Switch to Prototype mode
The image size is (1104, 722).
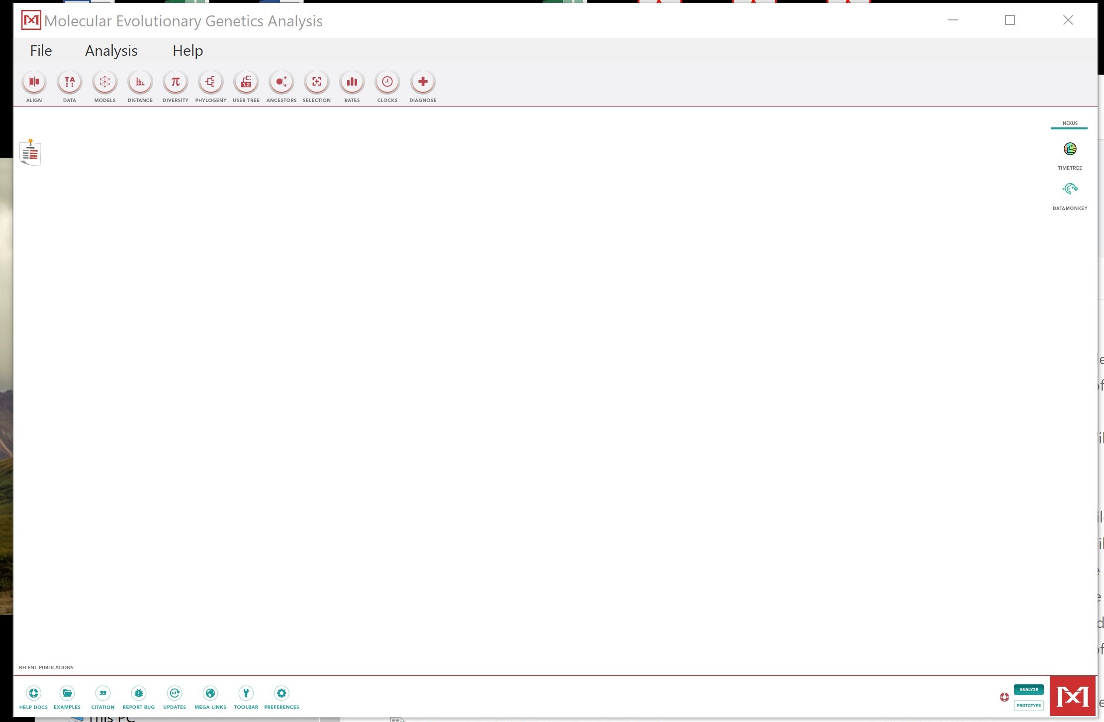(x=1029, y=706)
